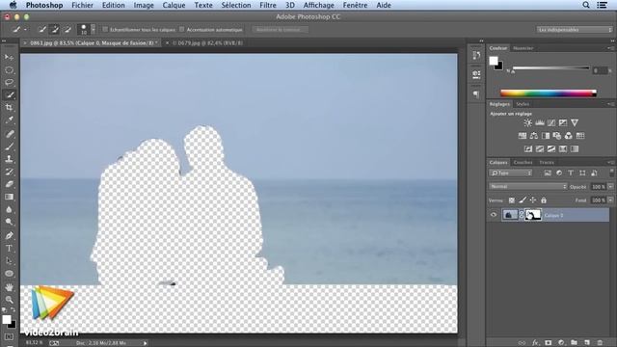Select the Quick Selection tool in toolbox
Viewport: 617px width, 347px height.
click(9, 94)
